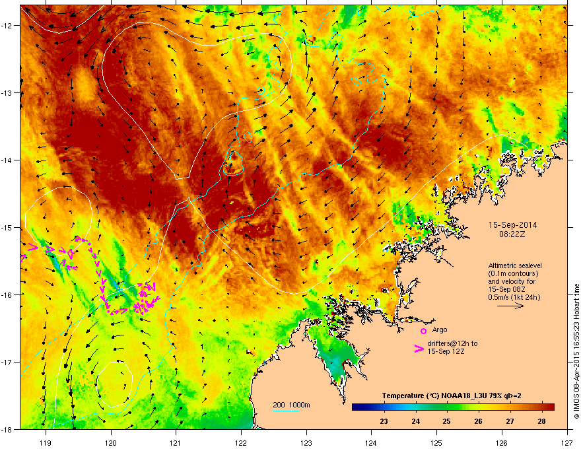Select the colorbar tick label 24

click(x=416, y=421)
